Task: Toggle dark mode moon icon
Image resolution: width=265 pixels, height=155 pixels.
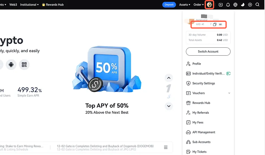Action: click(243, 5)
